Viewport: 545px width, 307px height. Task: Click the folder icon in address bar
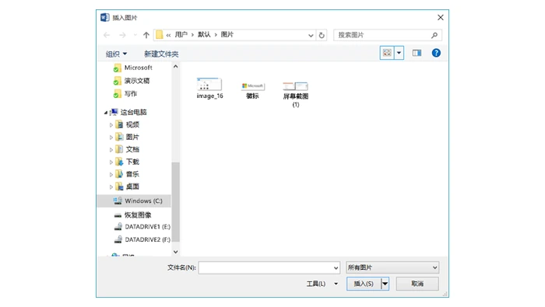coord(159,35)
